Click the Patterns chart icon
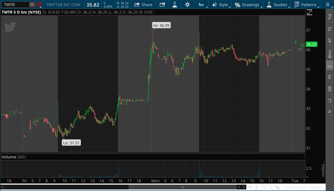334x191 pixels. click(x=297, y=5)
